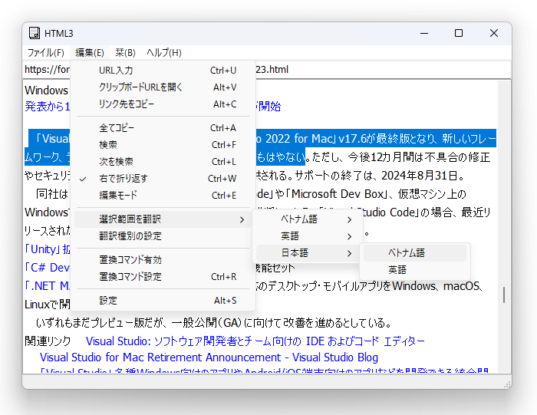Expand ベトナム語 source language submenu
The height and width of the screenshot is (415, 537).
point(307,219)
